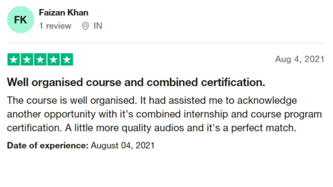Click the divider line below reviewer info
The image size is (333, 187).
tap(166, 43)
